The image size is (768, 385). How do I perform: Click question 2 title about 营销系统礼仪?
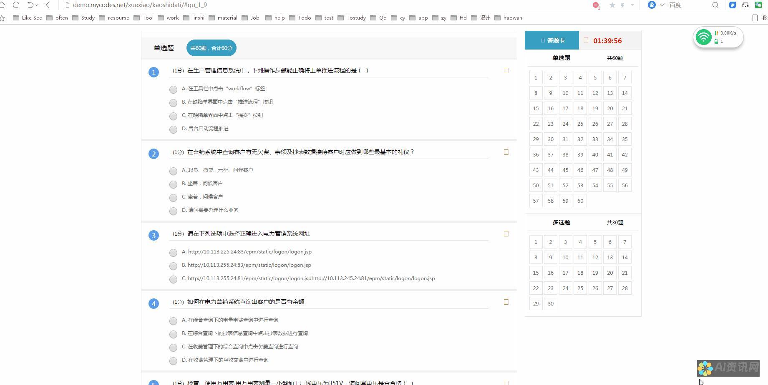(x=300, y=152)
